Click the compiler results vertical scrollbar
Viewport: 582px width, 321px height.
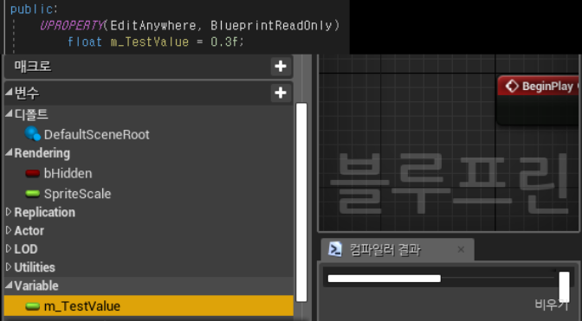click(564, 286)
